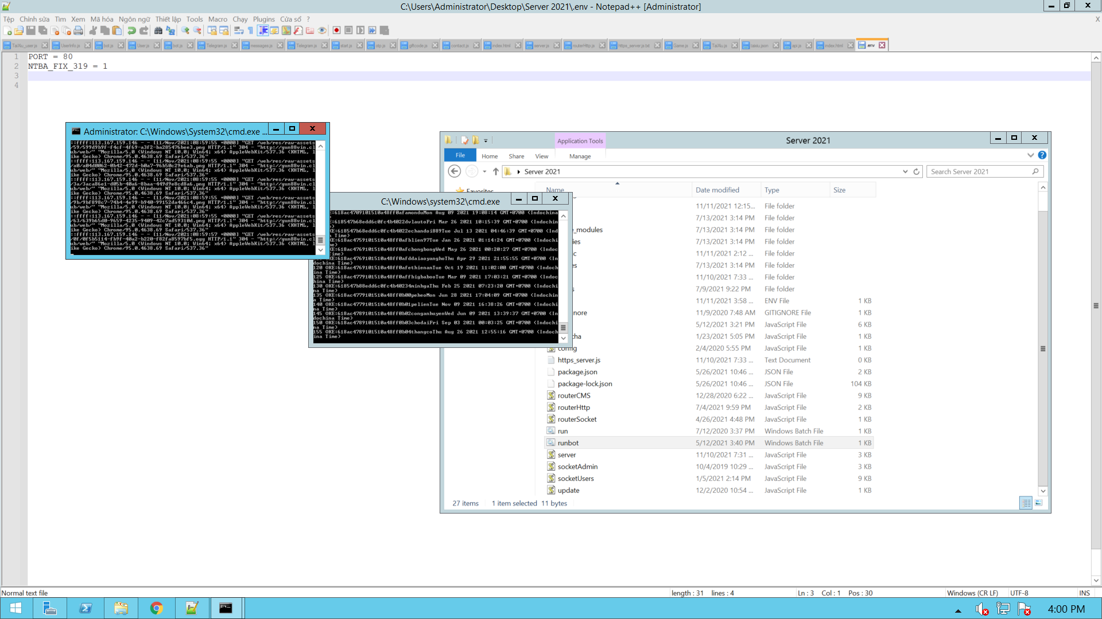Click the Explorer back arrow
The height and width of the screenshot is (619, 1102).
(x=454, y=171)
